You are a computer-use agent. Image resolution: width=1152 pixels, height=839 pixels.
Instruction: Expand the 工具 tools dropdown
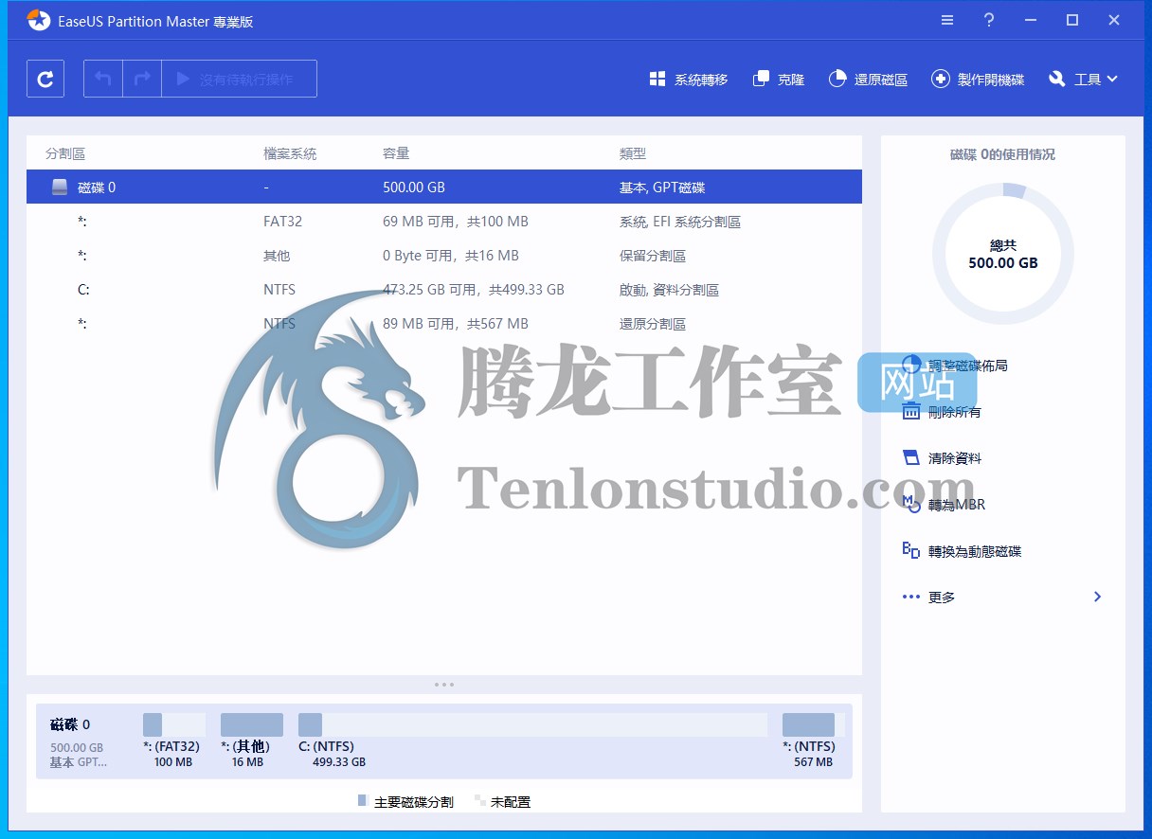pos(1084,80)
